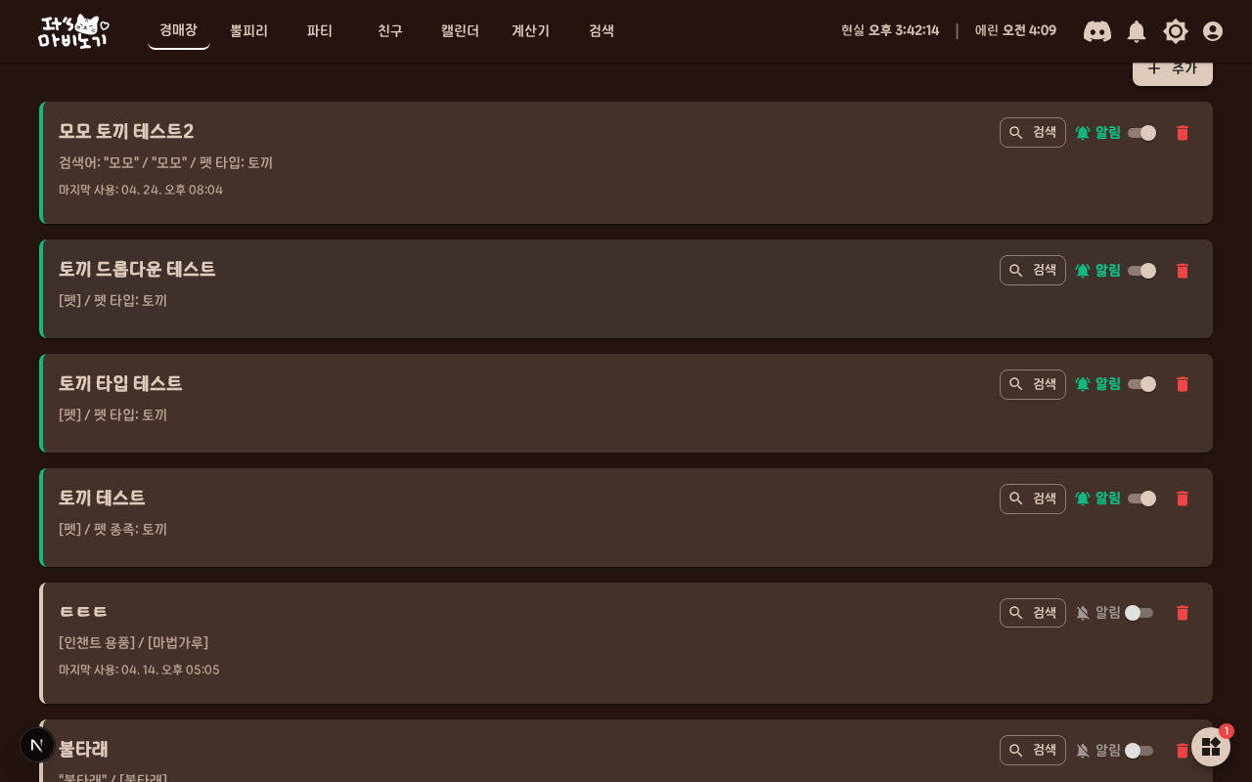The width and height of the screenshot is (1252, 782).
Task: Delete the ㅌㅌㅌ entry
Action: point(1183,613)
